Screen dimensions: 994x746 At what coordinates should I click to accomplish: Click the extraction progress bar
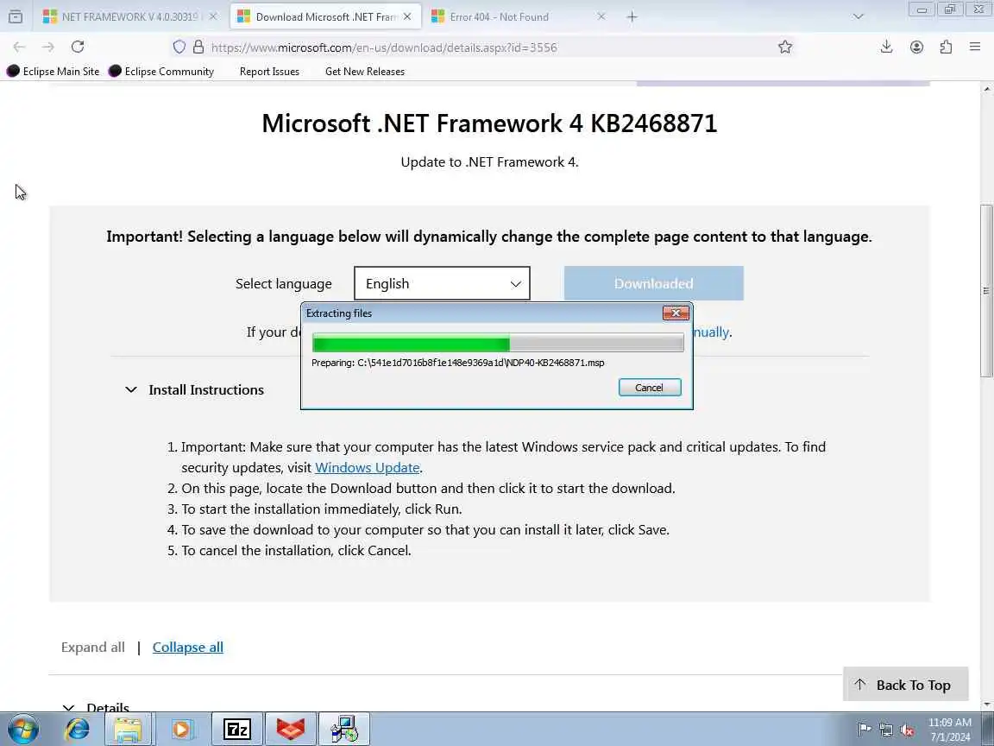(498, 343)
